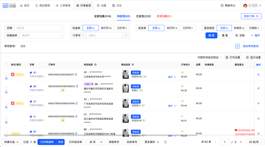Open 付款时间由近到远 sort dropdown
Screen dimensions: 265x147
pos(210,57)
